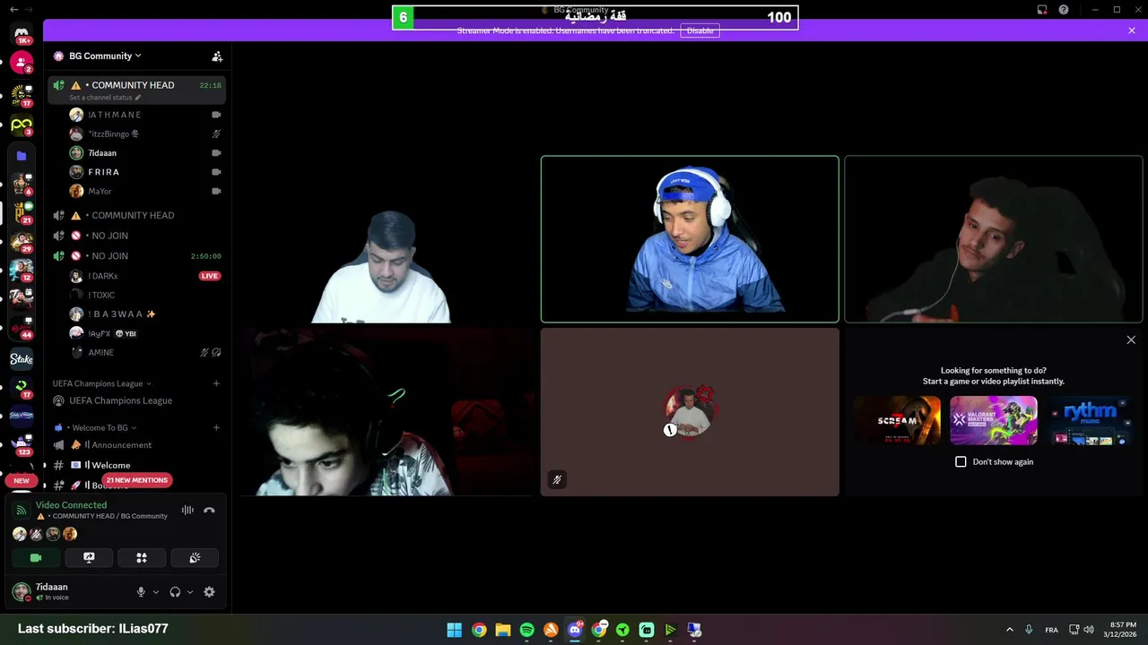Select *itzzBinngo in the voice channel

pos(145,133)
